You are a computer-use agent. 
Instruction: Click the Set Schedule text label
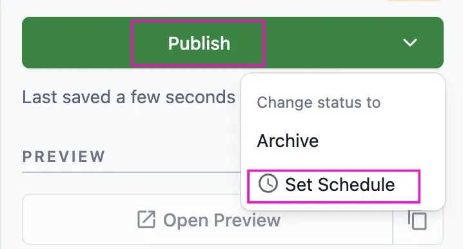tap(340, 185)
